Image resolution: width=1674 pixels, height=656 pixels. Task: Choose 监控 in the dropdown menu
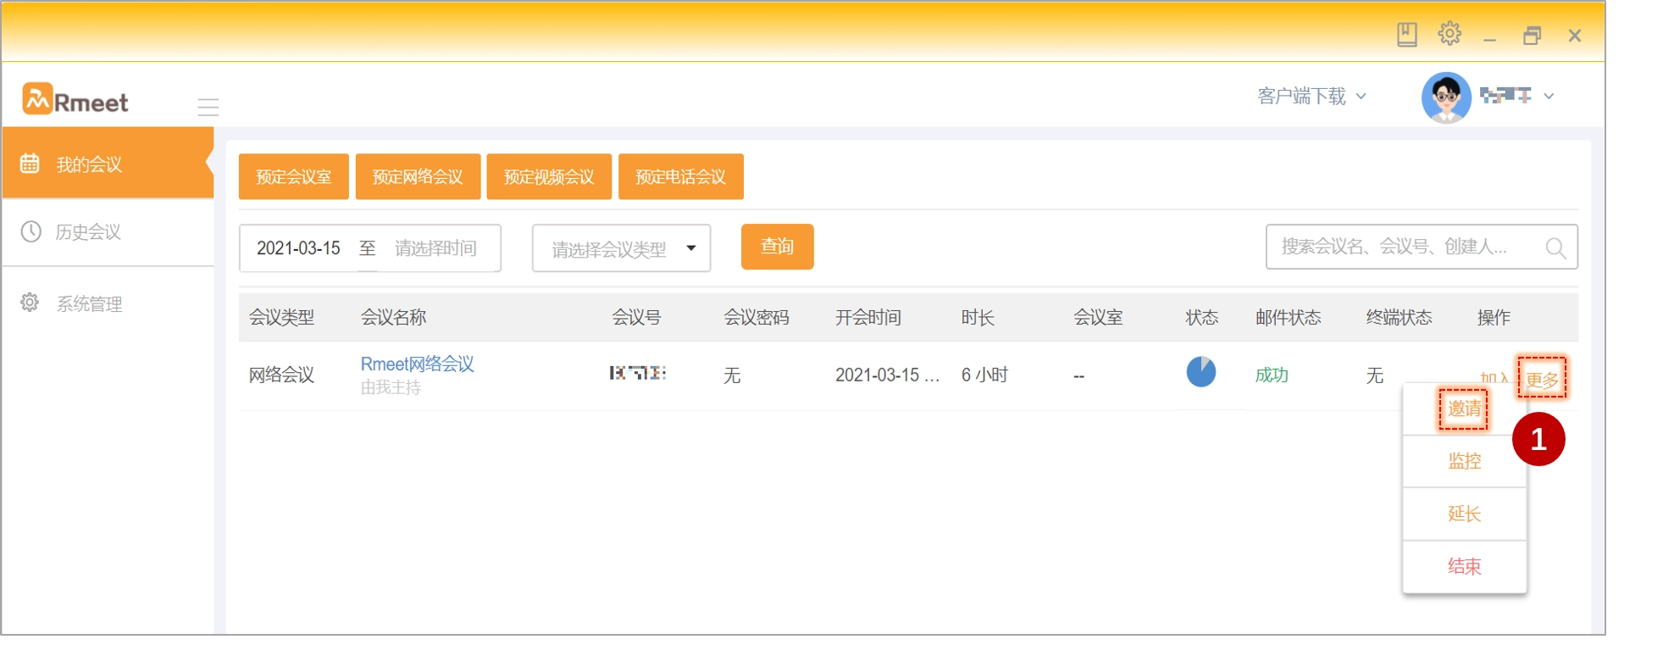point(1464,461)
